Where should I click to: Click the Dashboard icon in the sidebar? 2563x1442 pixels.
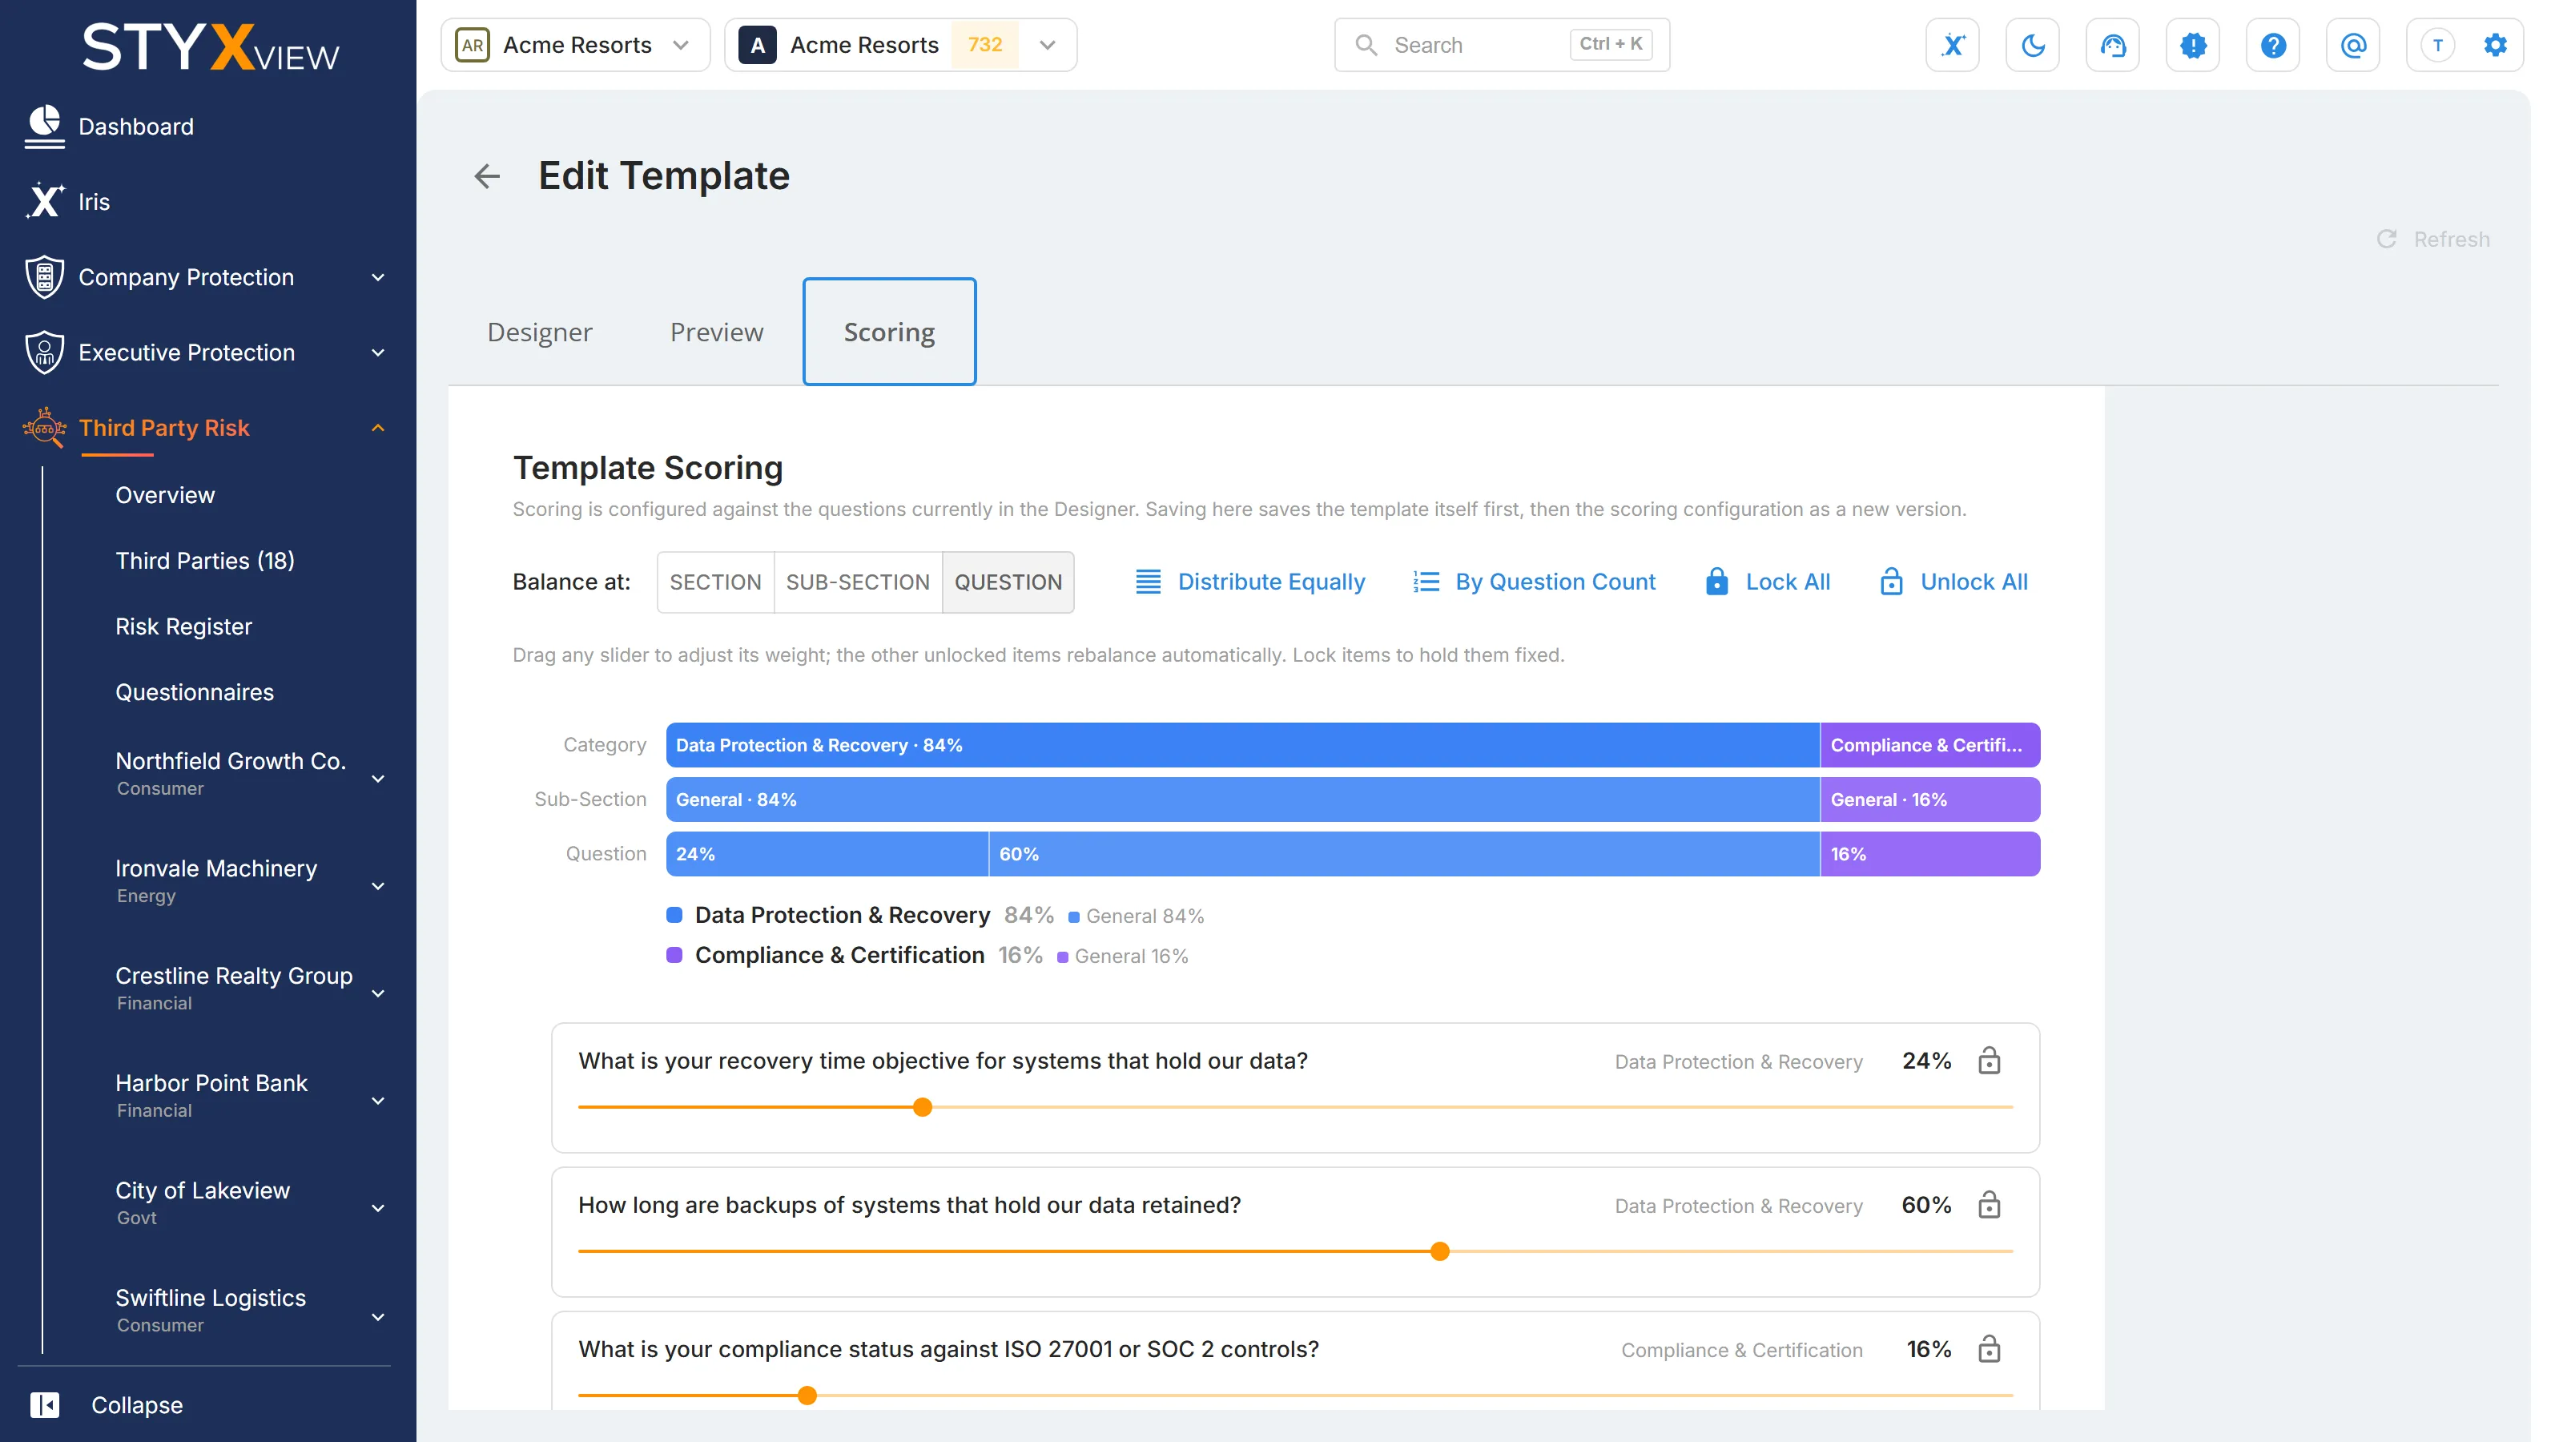coord(45,127)
